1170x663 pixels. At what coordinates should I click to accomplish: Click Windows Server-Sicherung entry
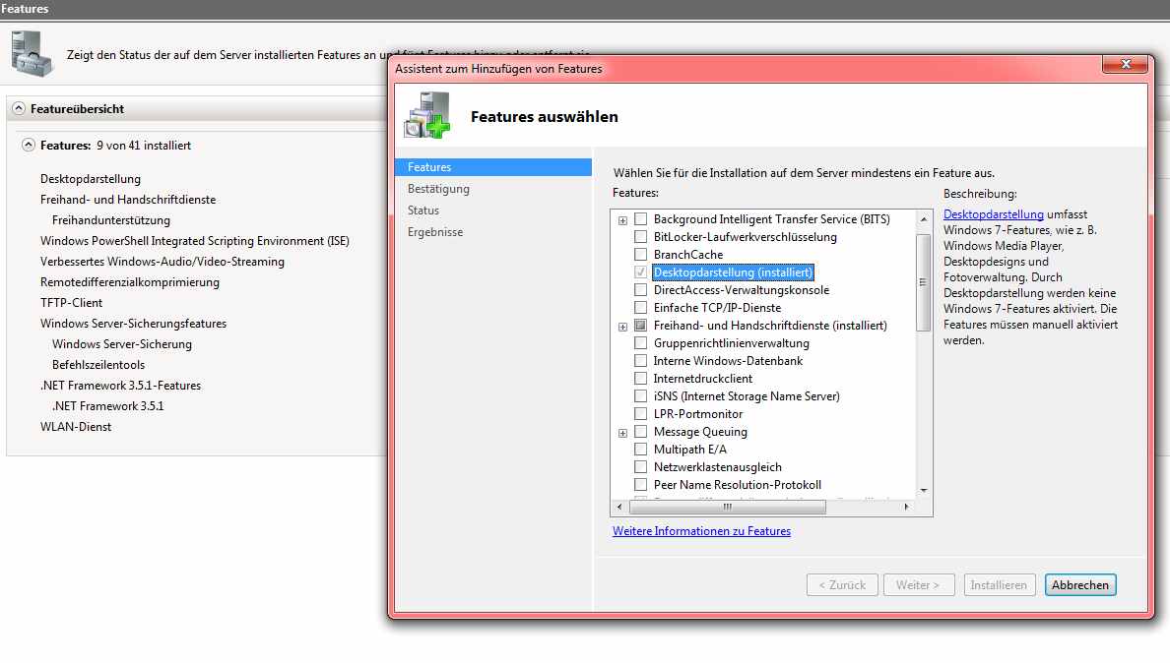tap(122, 344)
